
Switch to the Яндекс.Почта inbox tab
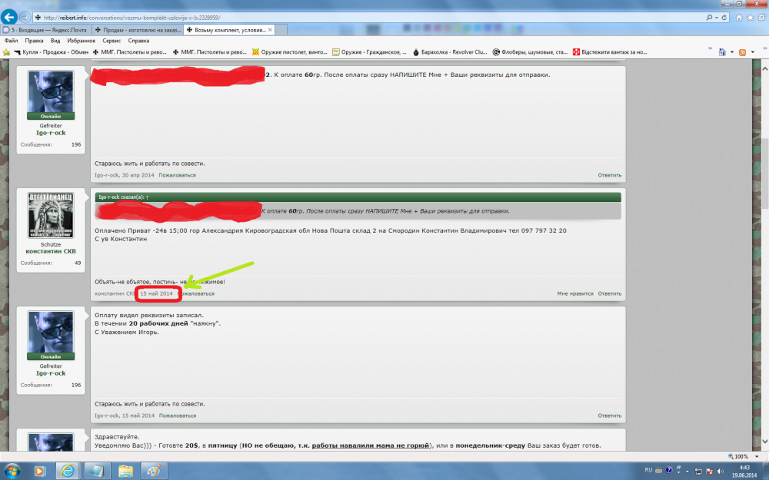45,30
